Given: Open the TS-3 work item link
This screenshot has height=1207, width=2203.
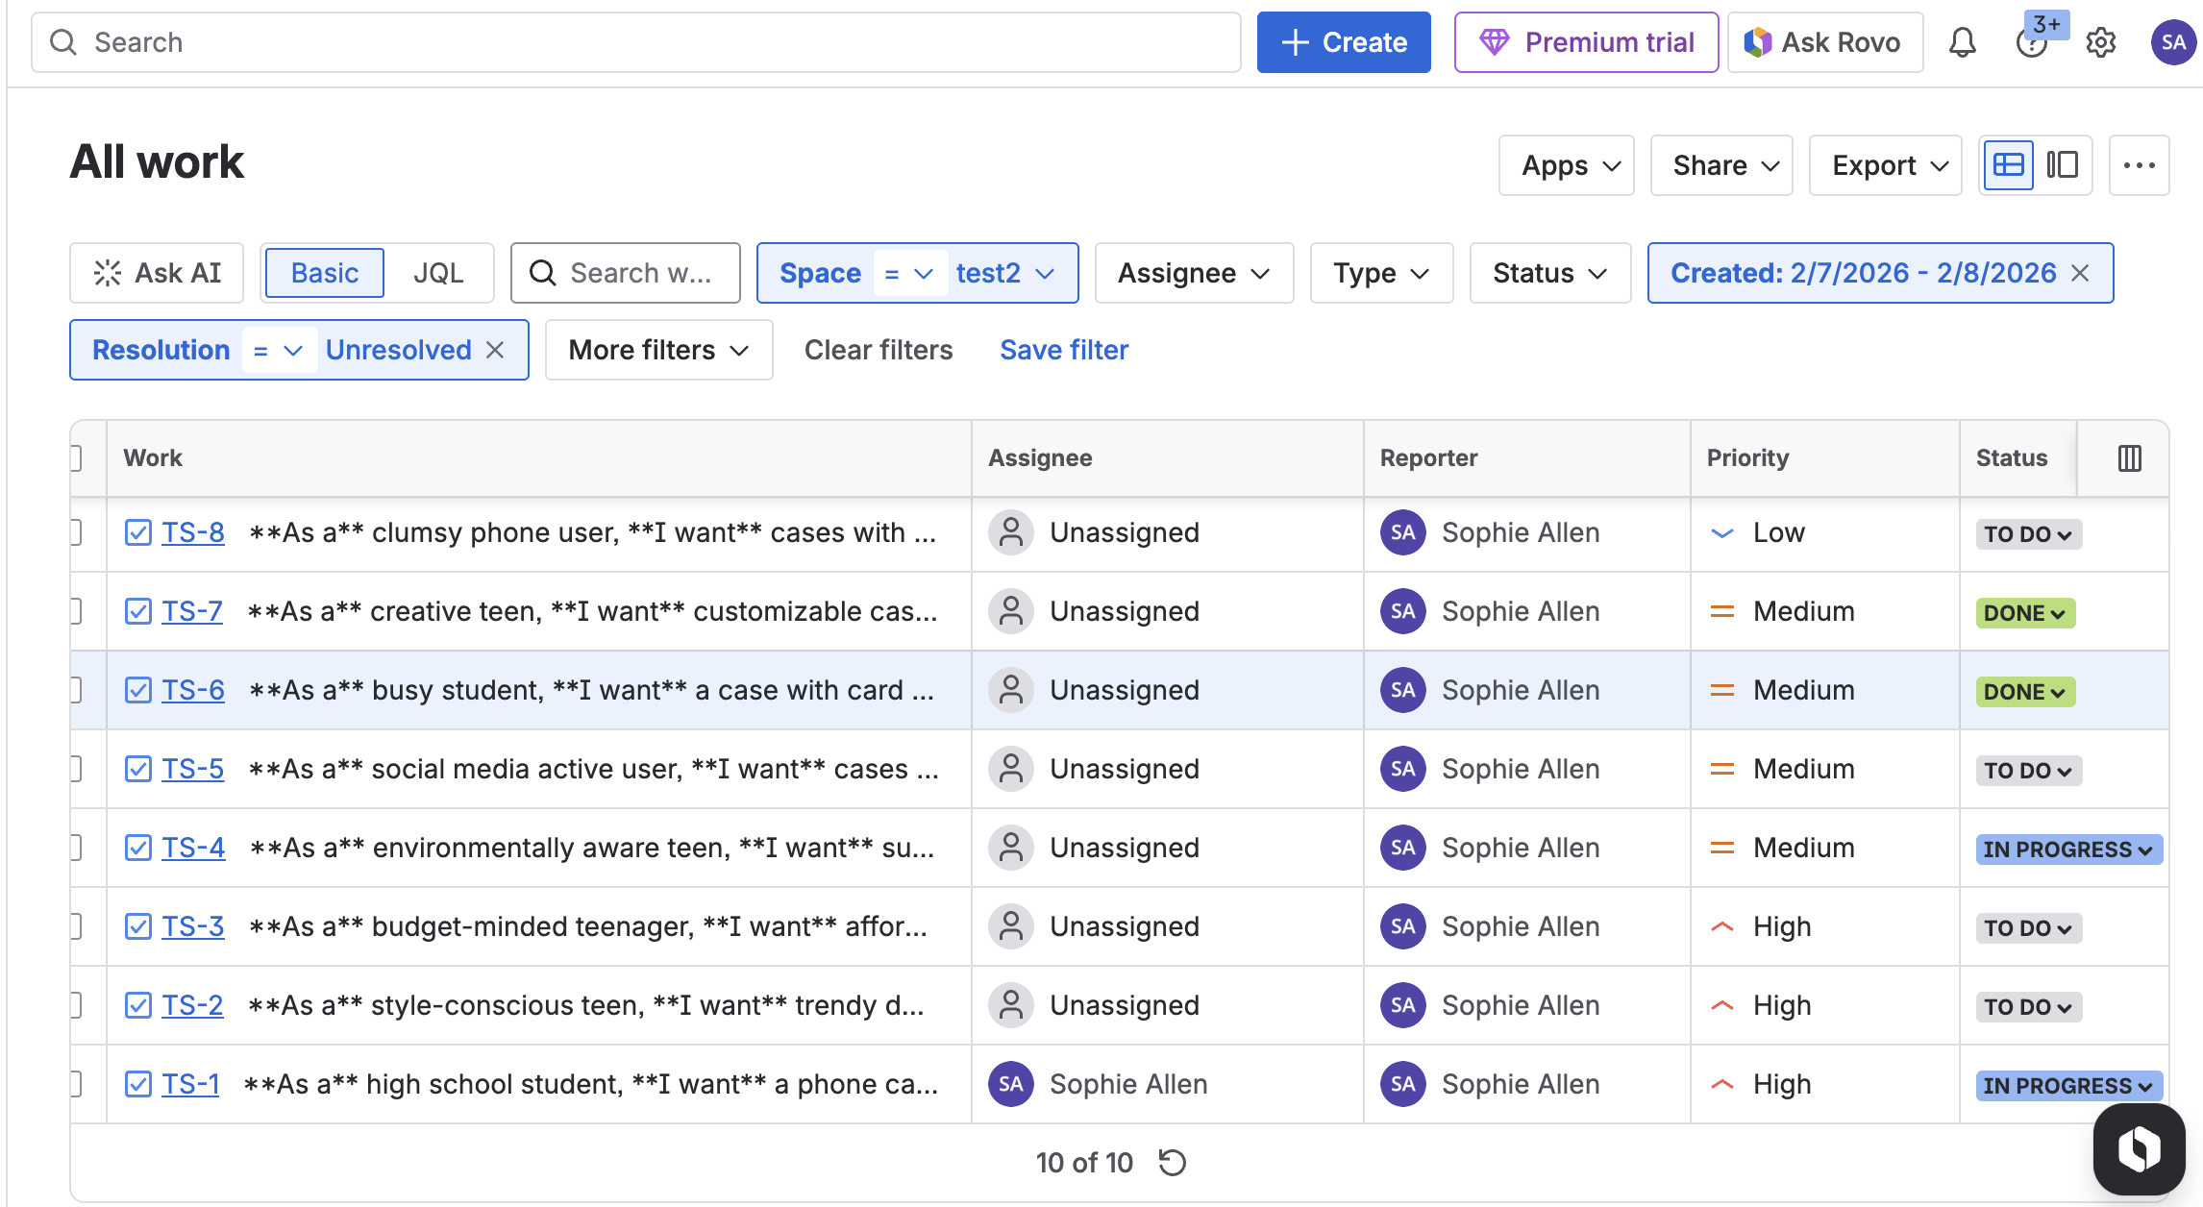Looking at the screenshot, I should tap(192, 926).
